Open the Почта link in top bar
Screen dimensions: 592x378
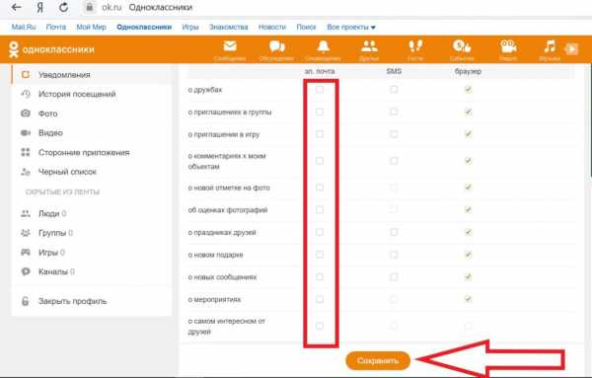pos(56,28)
